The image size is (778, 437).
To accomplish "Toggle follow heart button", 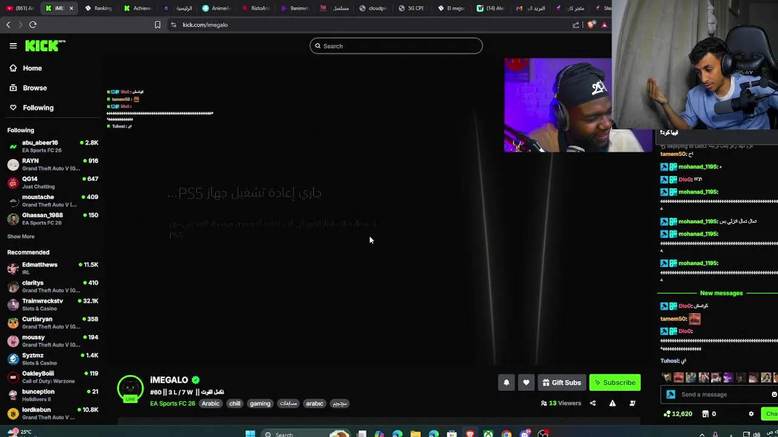I will tap(526, 382).
